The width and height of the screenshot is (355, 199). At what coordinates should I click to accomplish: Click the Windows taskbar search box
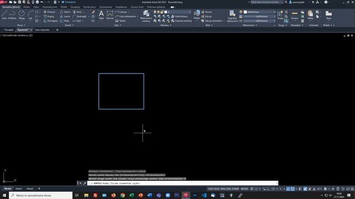40,195
